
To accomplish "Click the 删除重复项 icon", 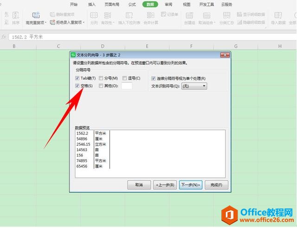I will [52, 14].
